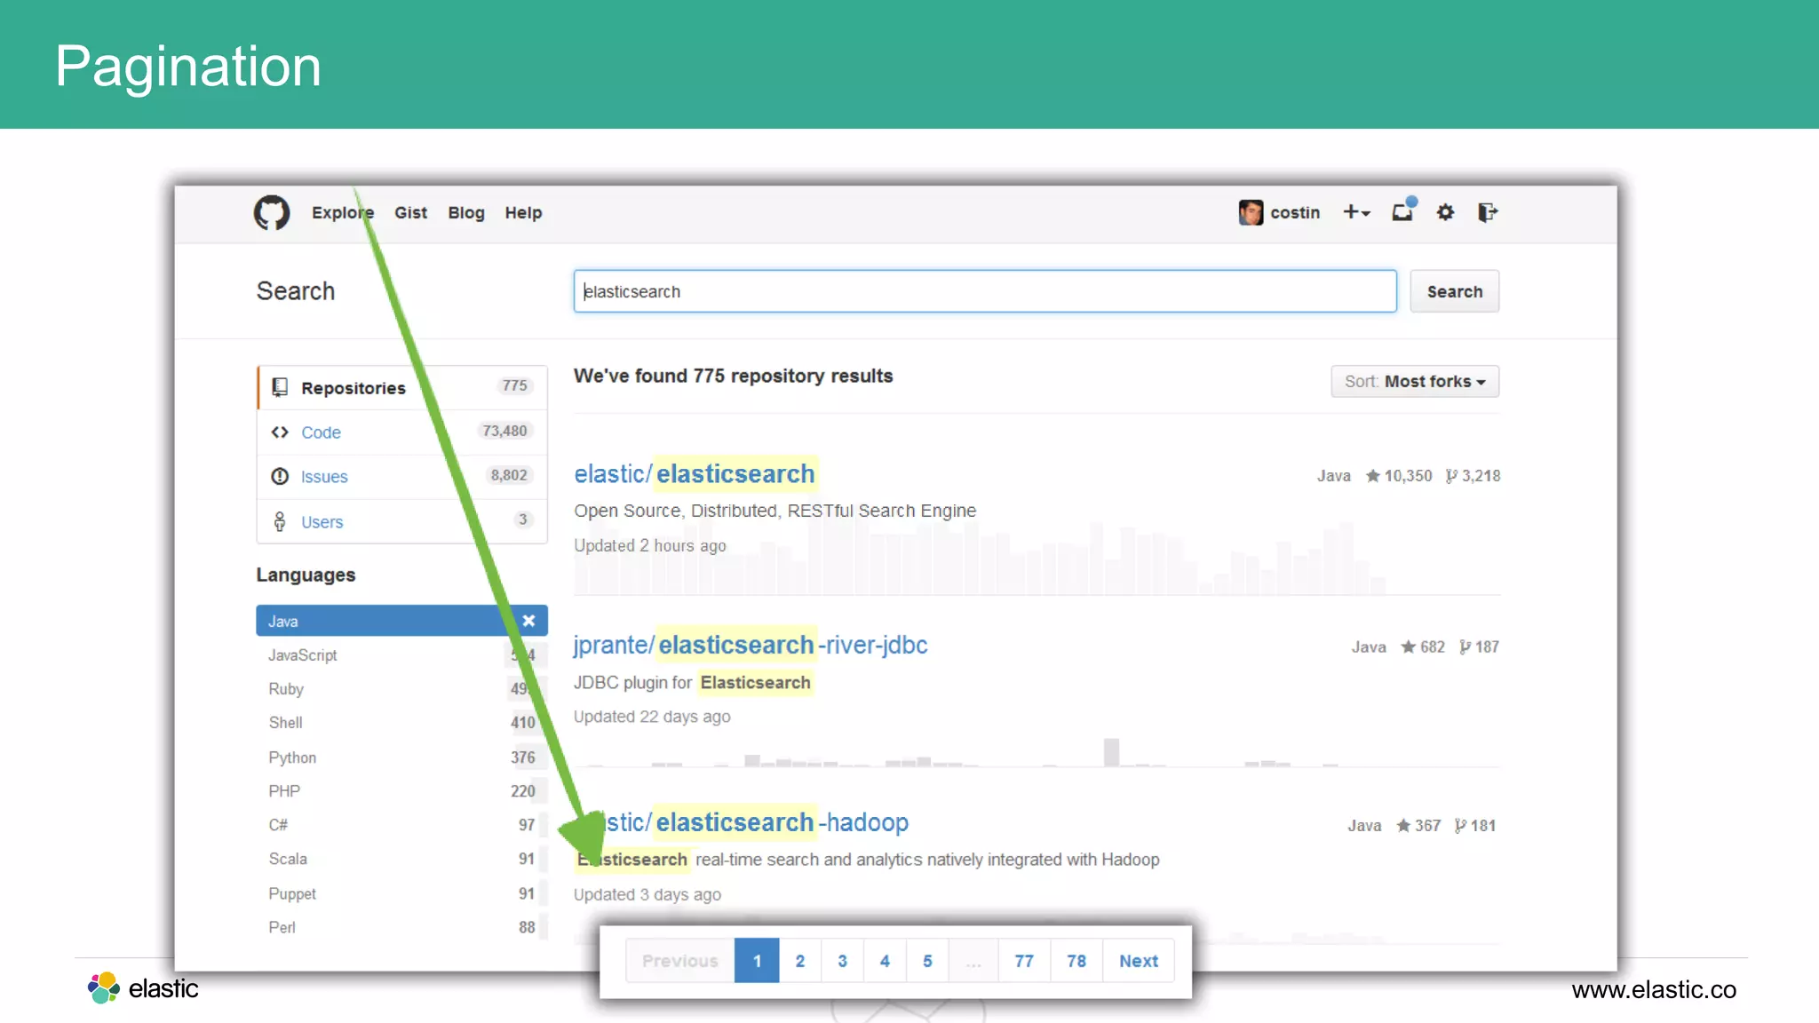Switch to Users results
1819x1023 pixels.
click(402, 521)
